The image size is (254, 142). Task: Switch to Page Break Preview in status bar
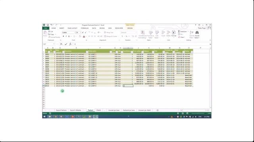[187, 114]
